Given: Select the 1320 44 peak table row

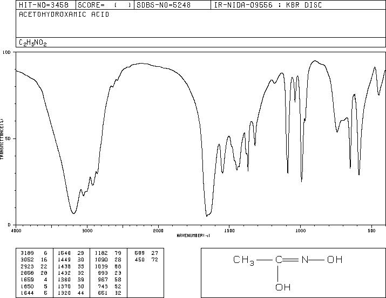Looking at the screenshot, I should click(71, 293).
